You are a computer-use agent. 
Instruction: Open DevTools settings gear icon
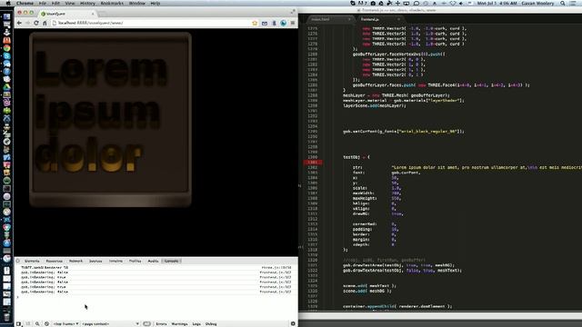pyautogui.click(x=293, y=323)
